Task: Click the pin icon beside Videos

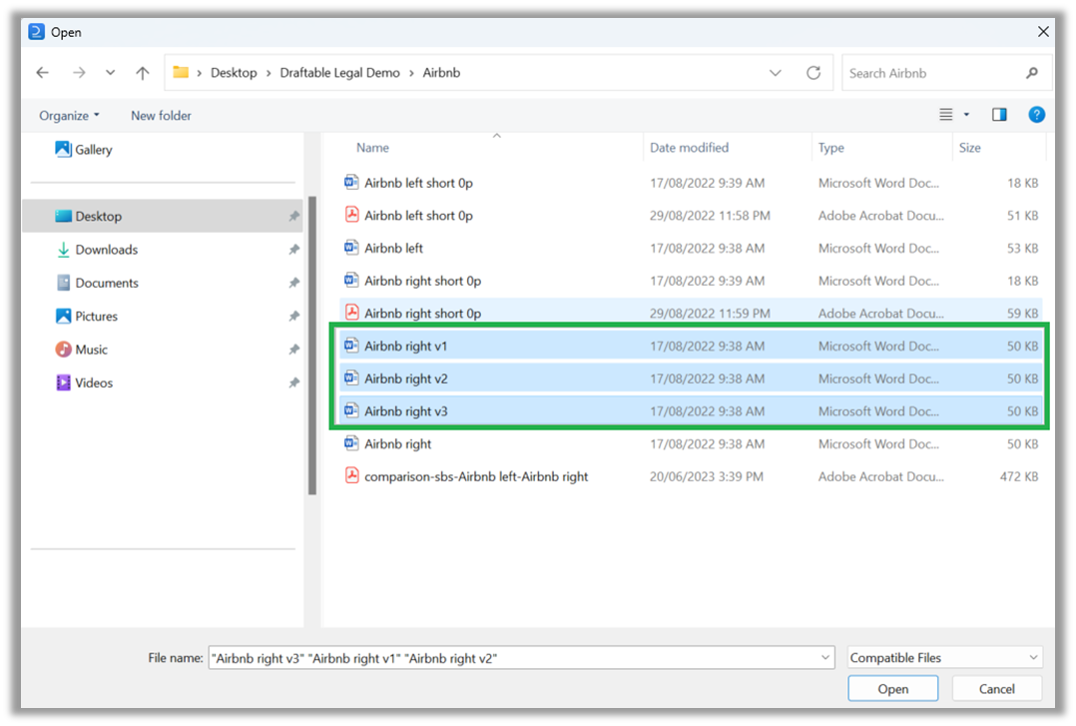Action: point(293,382)
